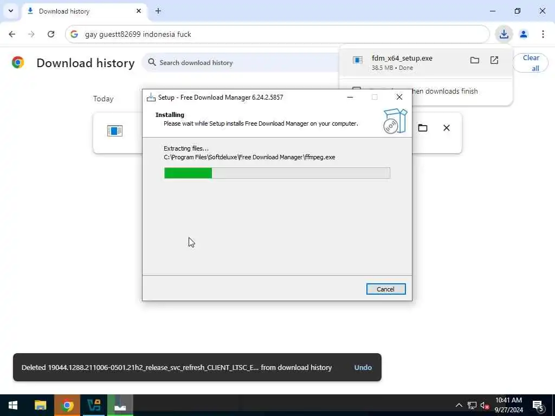Click the Google icon in address bar
This screenshot has height=416, width=555.
pyautogui.click(x=74, y=34)
